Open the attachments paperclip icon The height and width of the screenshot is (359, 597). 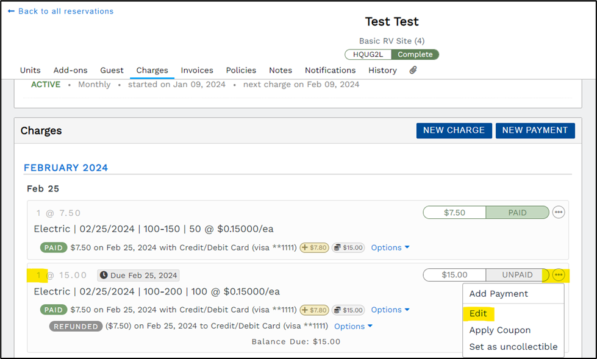point(413,69)
